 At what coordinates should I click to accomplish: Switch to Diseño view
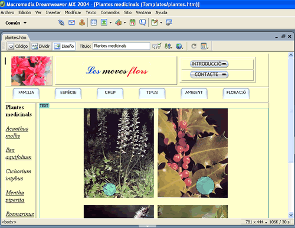tap(64, 47)
